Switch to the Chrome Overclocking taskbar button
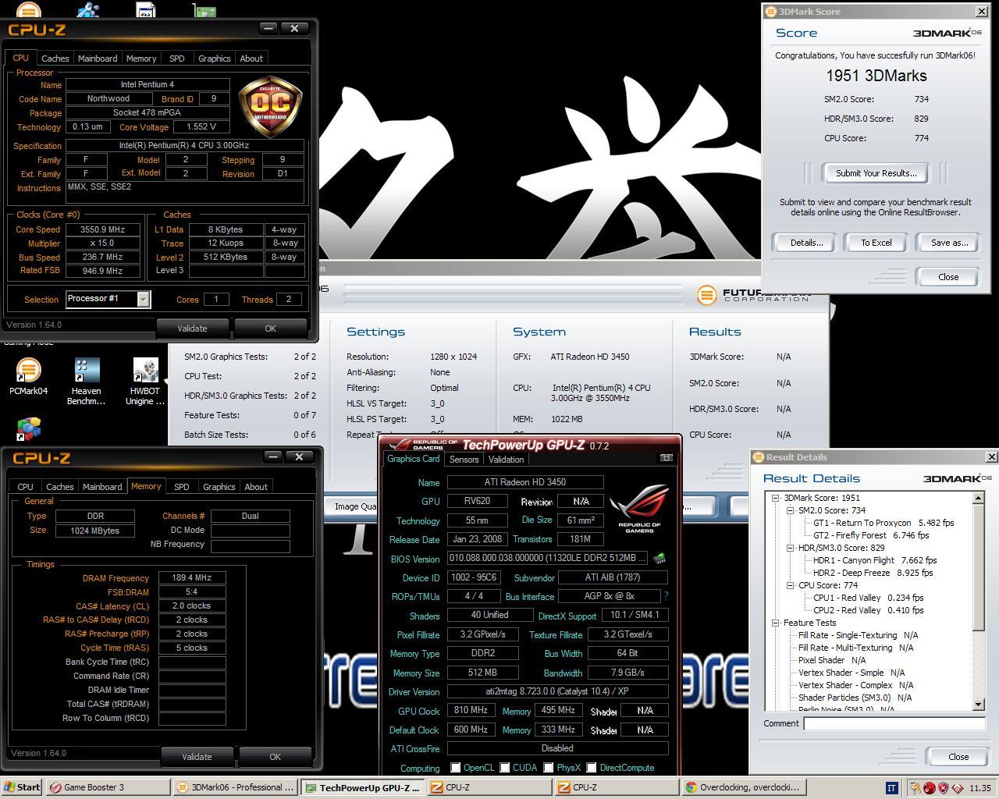Screen dimensions: 999x799 tap(744, 787)
